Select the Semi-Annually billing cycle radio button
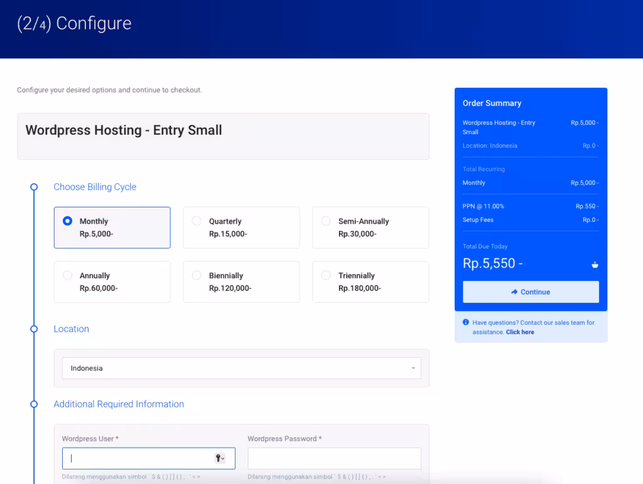643x484 pixels. tap(326, 221)
